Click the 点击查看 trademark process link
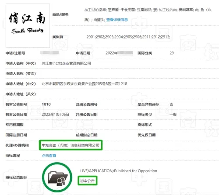This screenshot has width=219, height=195. point(49,156)
